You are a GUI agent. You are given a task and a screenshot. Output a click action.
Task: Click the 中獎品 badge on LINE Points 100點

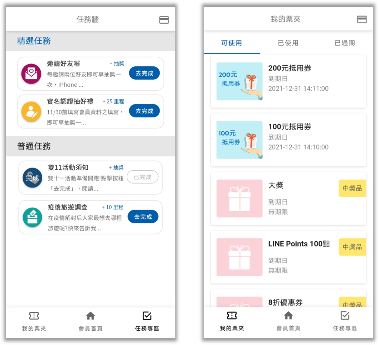[352, 247]
